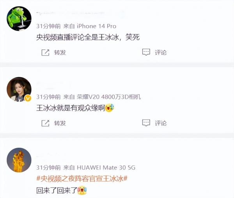Open the golden rock avatar profile
This screenshot has width=234, height=198.
point(19,160)
